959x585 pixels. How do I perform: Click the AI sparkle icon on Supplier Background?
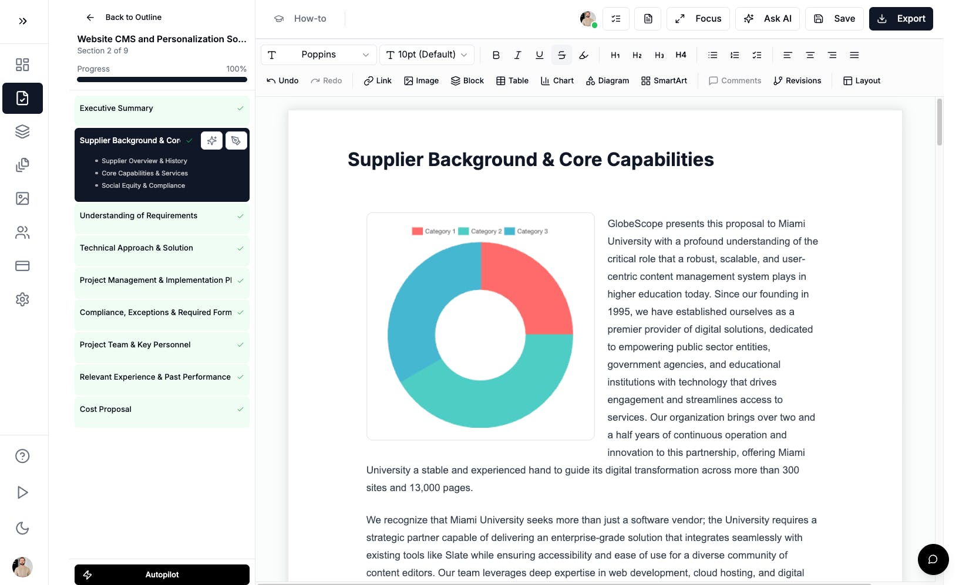[x=212, y=141]
